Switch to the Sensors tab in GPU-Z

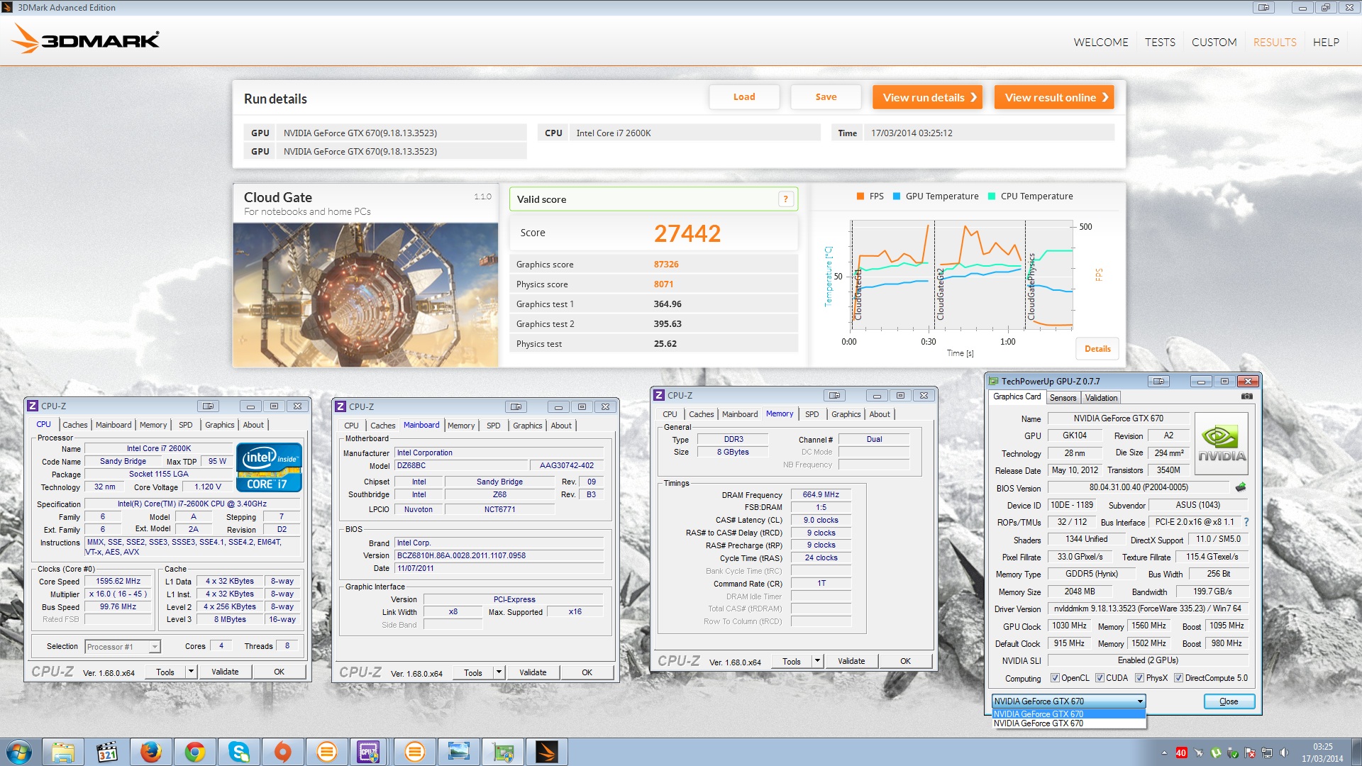tap(1063, 398)
